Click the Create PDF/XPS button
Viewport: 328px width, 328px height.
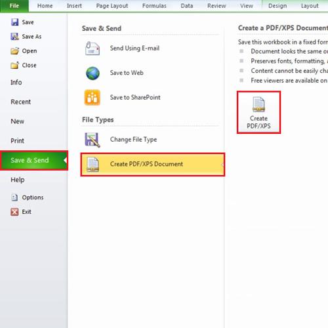coord(258,112)
